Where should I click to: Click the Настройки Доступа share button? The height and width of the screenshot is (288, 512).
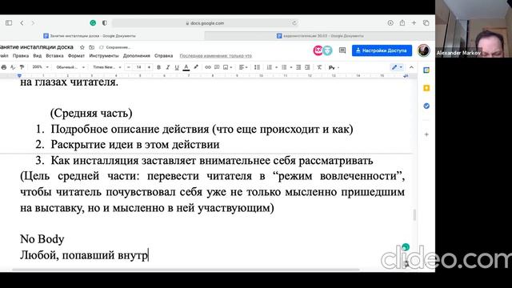[x=382, y=50]
